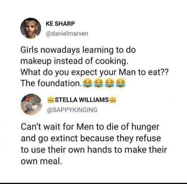Click the STELLA WILLIAMS display name

[x=82, y=100]
